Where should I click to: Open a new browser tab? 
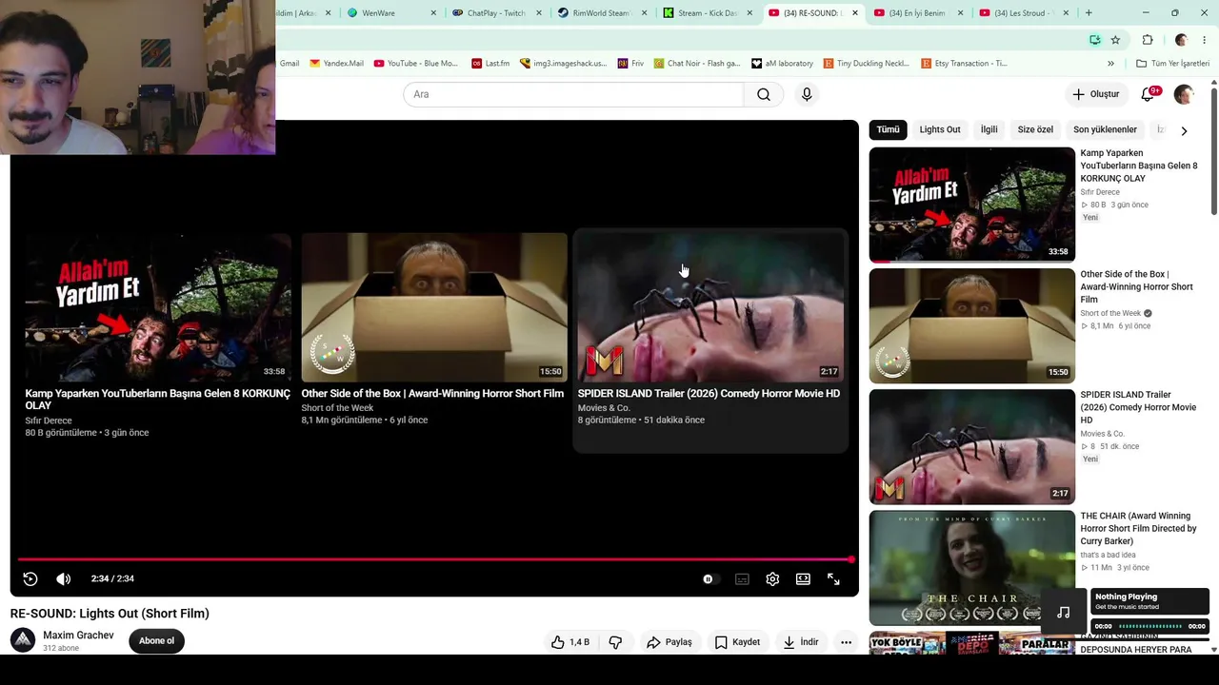pyautogui.click(x=1089, y=12)
